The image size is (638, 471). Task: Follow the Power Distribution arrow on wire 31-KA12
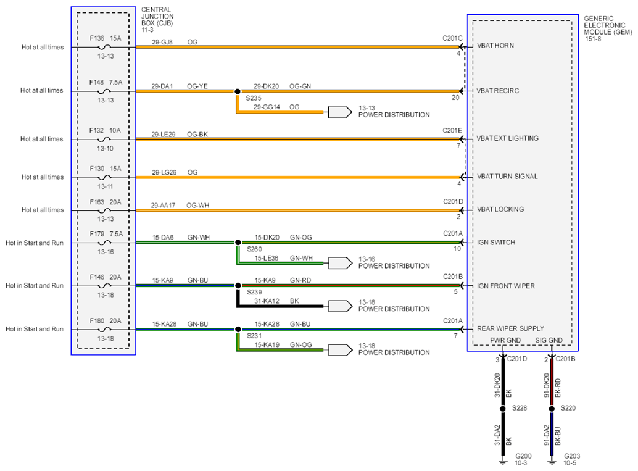point(338,306)
